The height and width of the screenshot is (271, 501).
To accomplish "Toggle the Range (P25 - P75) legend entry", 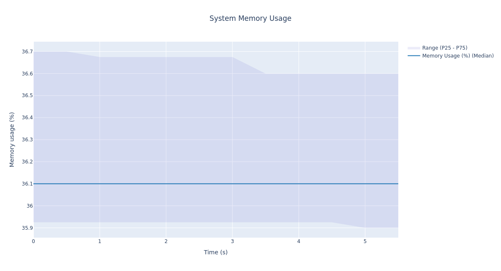I will pyautogui.click(x=444, y=48).
